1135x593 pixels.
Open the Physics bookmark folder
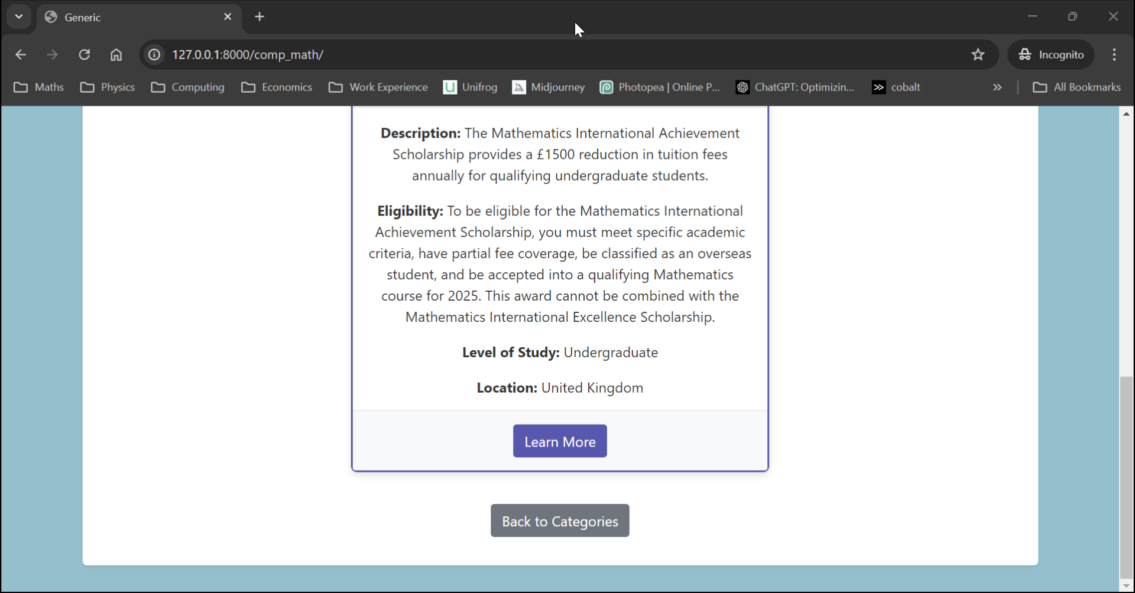(x=108, y=87)
